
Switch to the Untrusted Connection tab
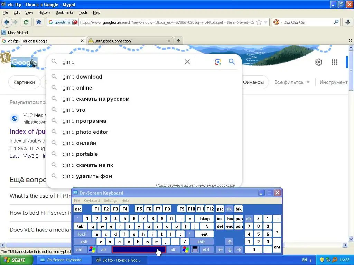(x=130, y=41)
